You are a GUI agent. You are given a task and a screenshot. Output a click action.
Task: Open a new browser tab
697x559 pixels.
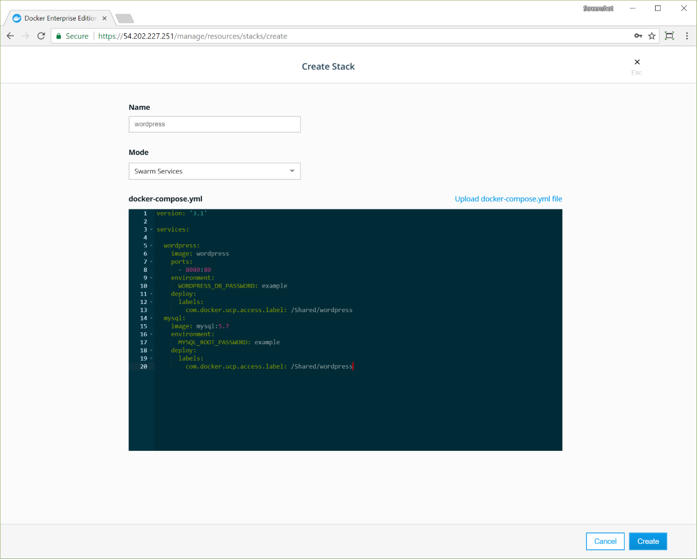point(125,19)
